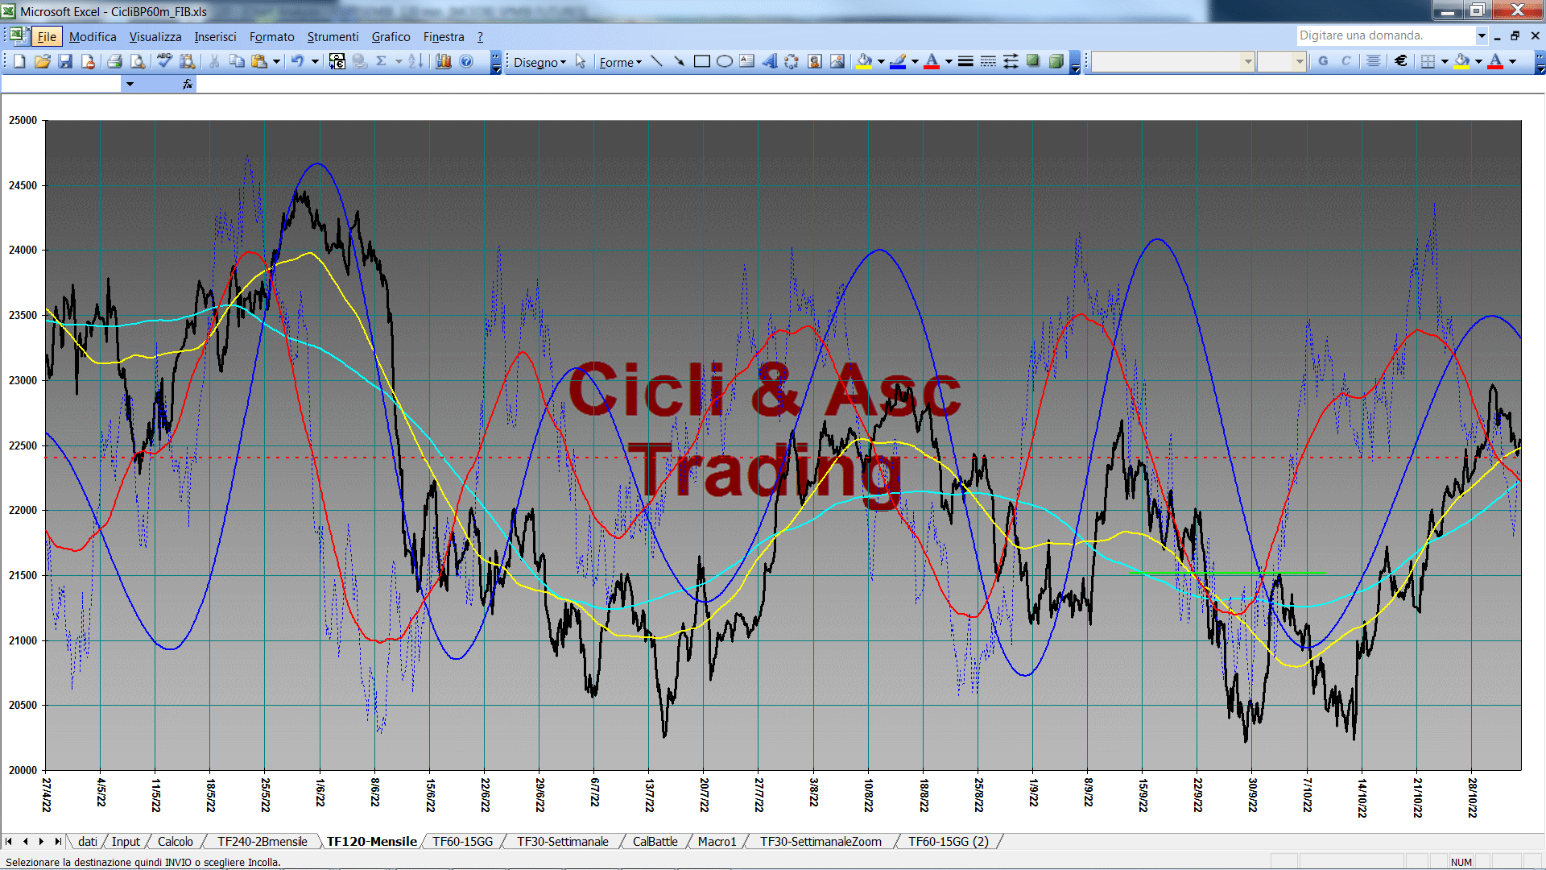Insert a diagram or organization chart
1546x870 pixels.
792,62
